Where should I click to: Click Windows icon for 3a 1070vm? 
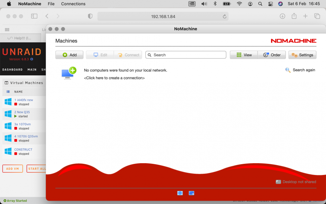(x=8, y=126)
